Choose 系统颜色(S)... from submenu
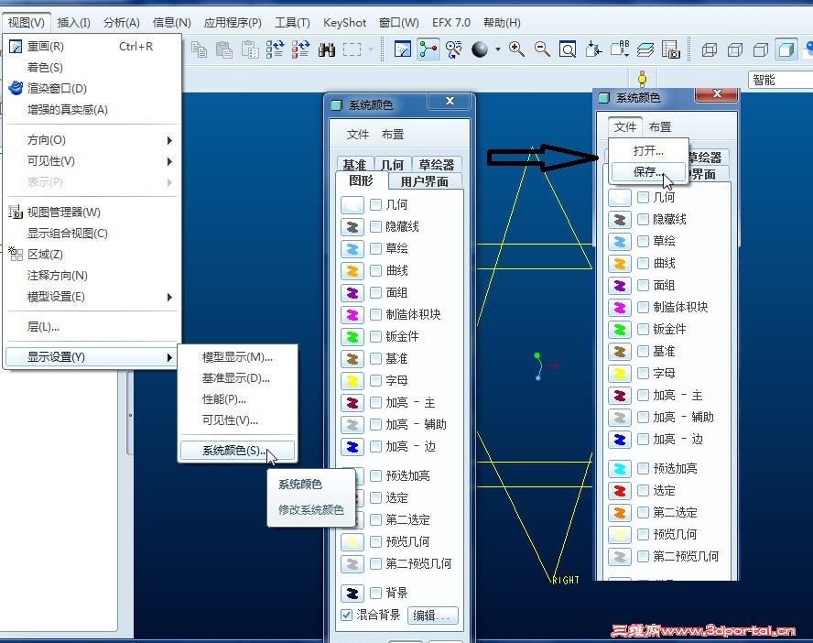 237,451
